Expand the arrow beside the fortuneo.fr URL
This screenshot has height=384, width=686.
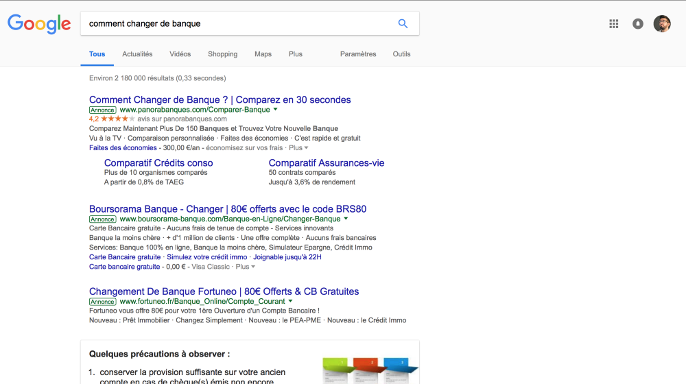(290, 301)
